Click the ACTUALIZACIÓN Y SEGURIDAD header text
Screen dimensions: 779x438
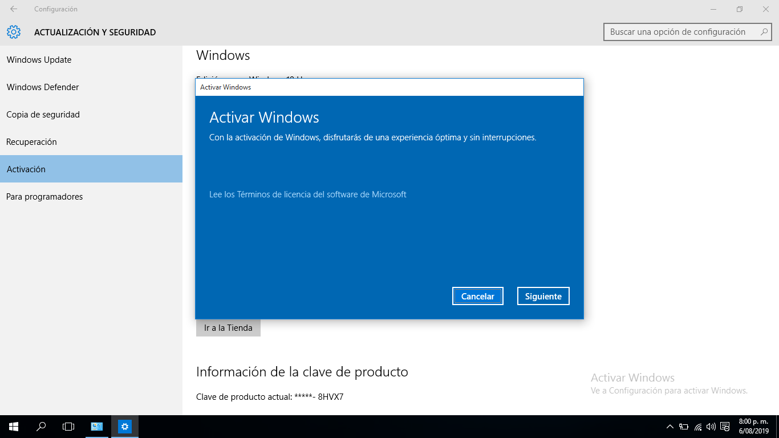(95, 33)
